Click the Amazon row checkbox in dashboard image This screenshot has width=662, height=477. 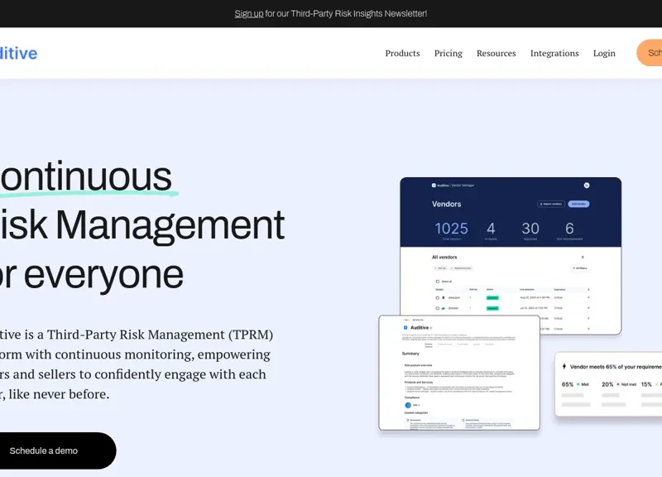click(438, 298)
